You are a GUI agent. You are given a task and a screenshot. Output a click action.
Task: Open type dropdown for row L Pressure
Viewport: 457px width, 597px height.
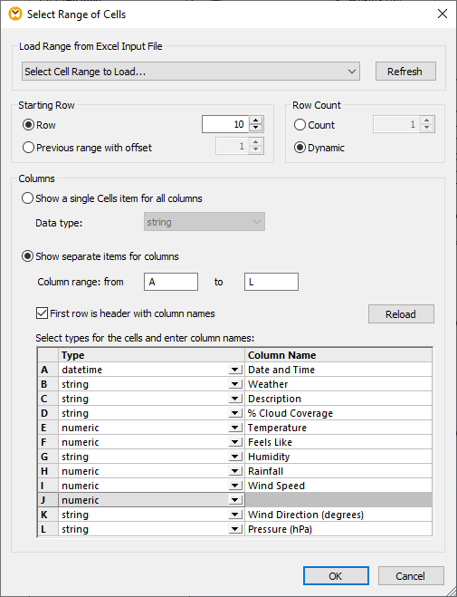pyautogui.click(x=235, y=529)
